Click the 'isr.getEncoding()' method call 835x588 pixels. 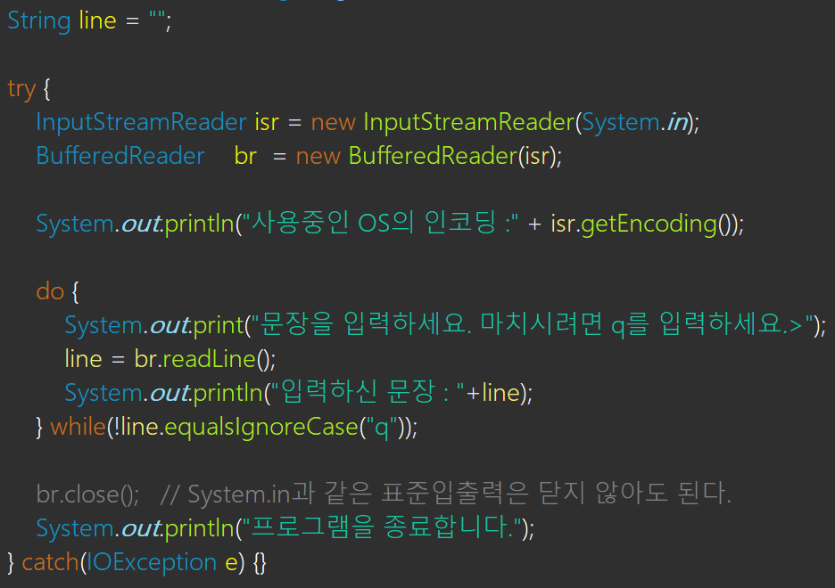pyautogui.click(x=642, y=224)
